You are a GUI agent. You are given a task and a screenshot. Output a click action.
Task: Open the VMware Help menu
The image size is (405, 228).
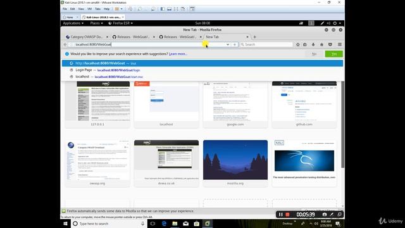pyautogui.click(x=106, y=9)
